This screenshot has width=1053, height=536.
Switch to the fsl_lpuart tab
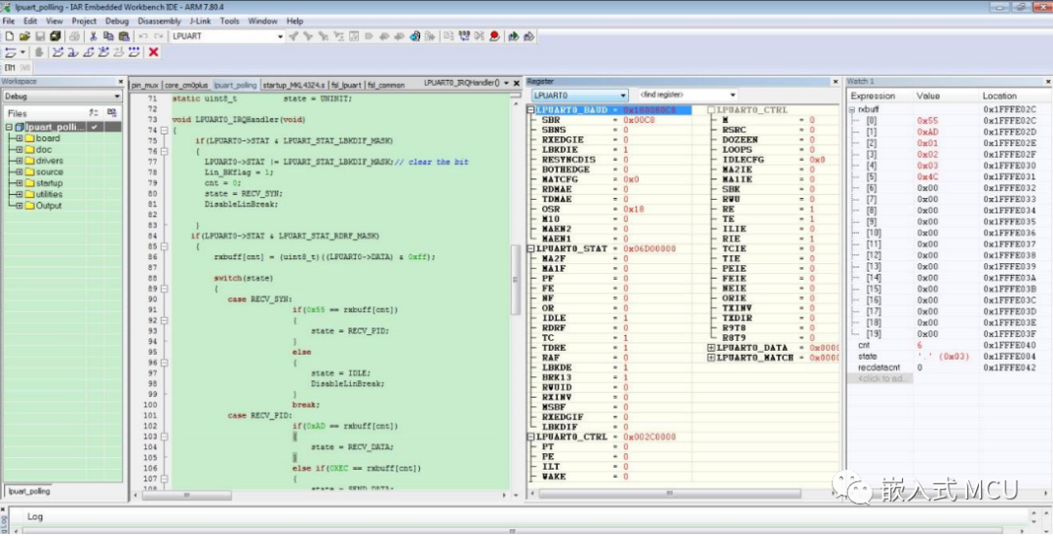(x=346, y=85)
